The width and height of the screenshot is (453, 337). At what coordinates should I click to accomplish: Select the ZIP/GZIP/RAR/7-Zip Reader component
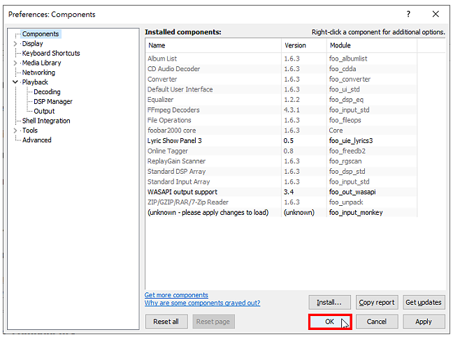click(x=281, y=202)
